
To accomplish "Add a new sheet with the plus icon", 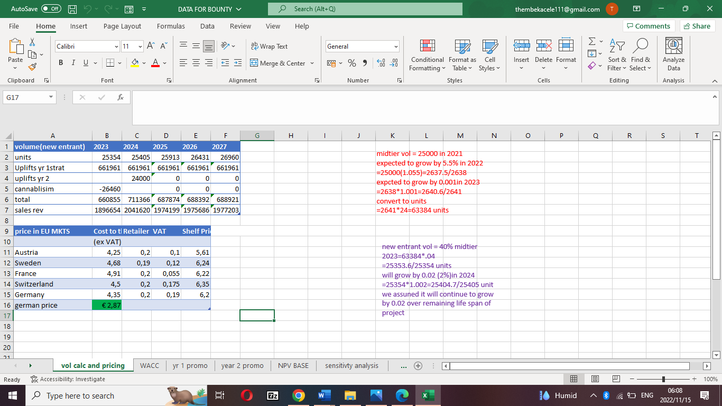I will [x=419, y=366].
